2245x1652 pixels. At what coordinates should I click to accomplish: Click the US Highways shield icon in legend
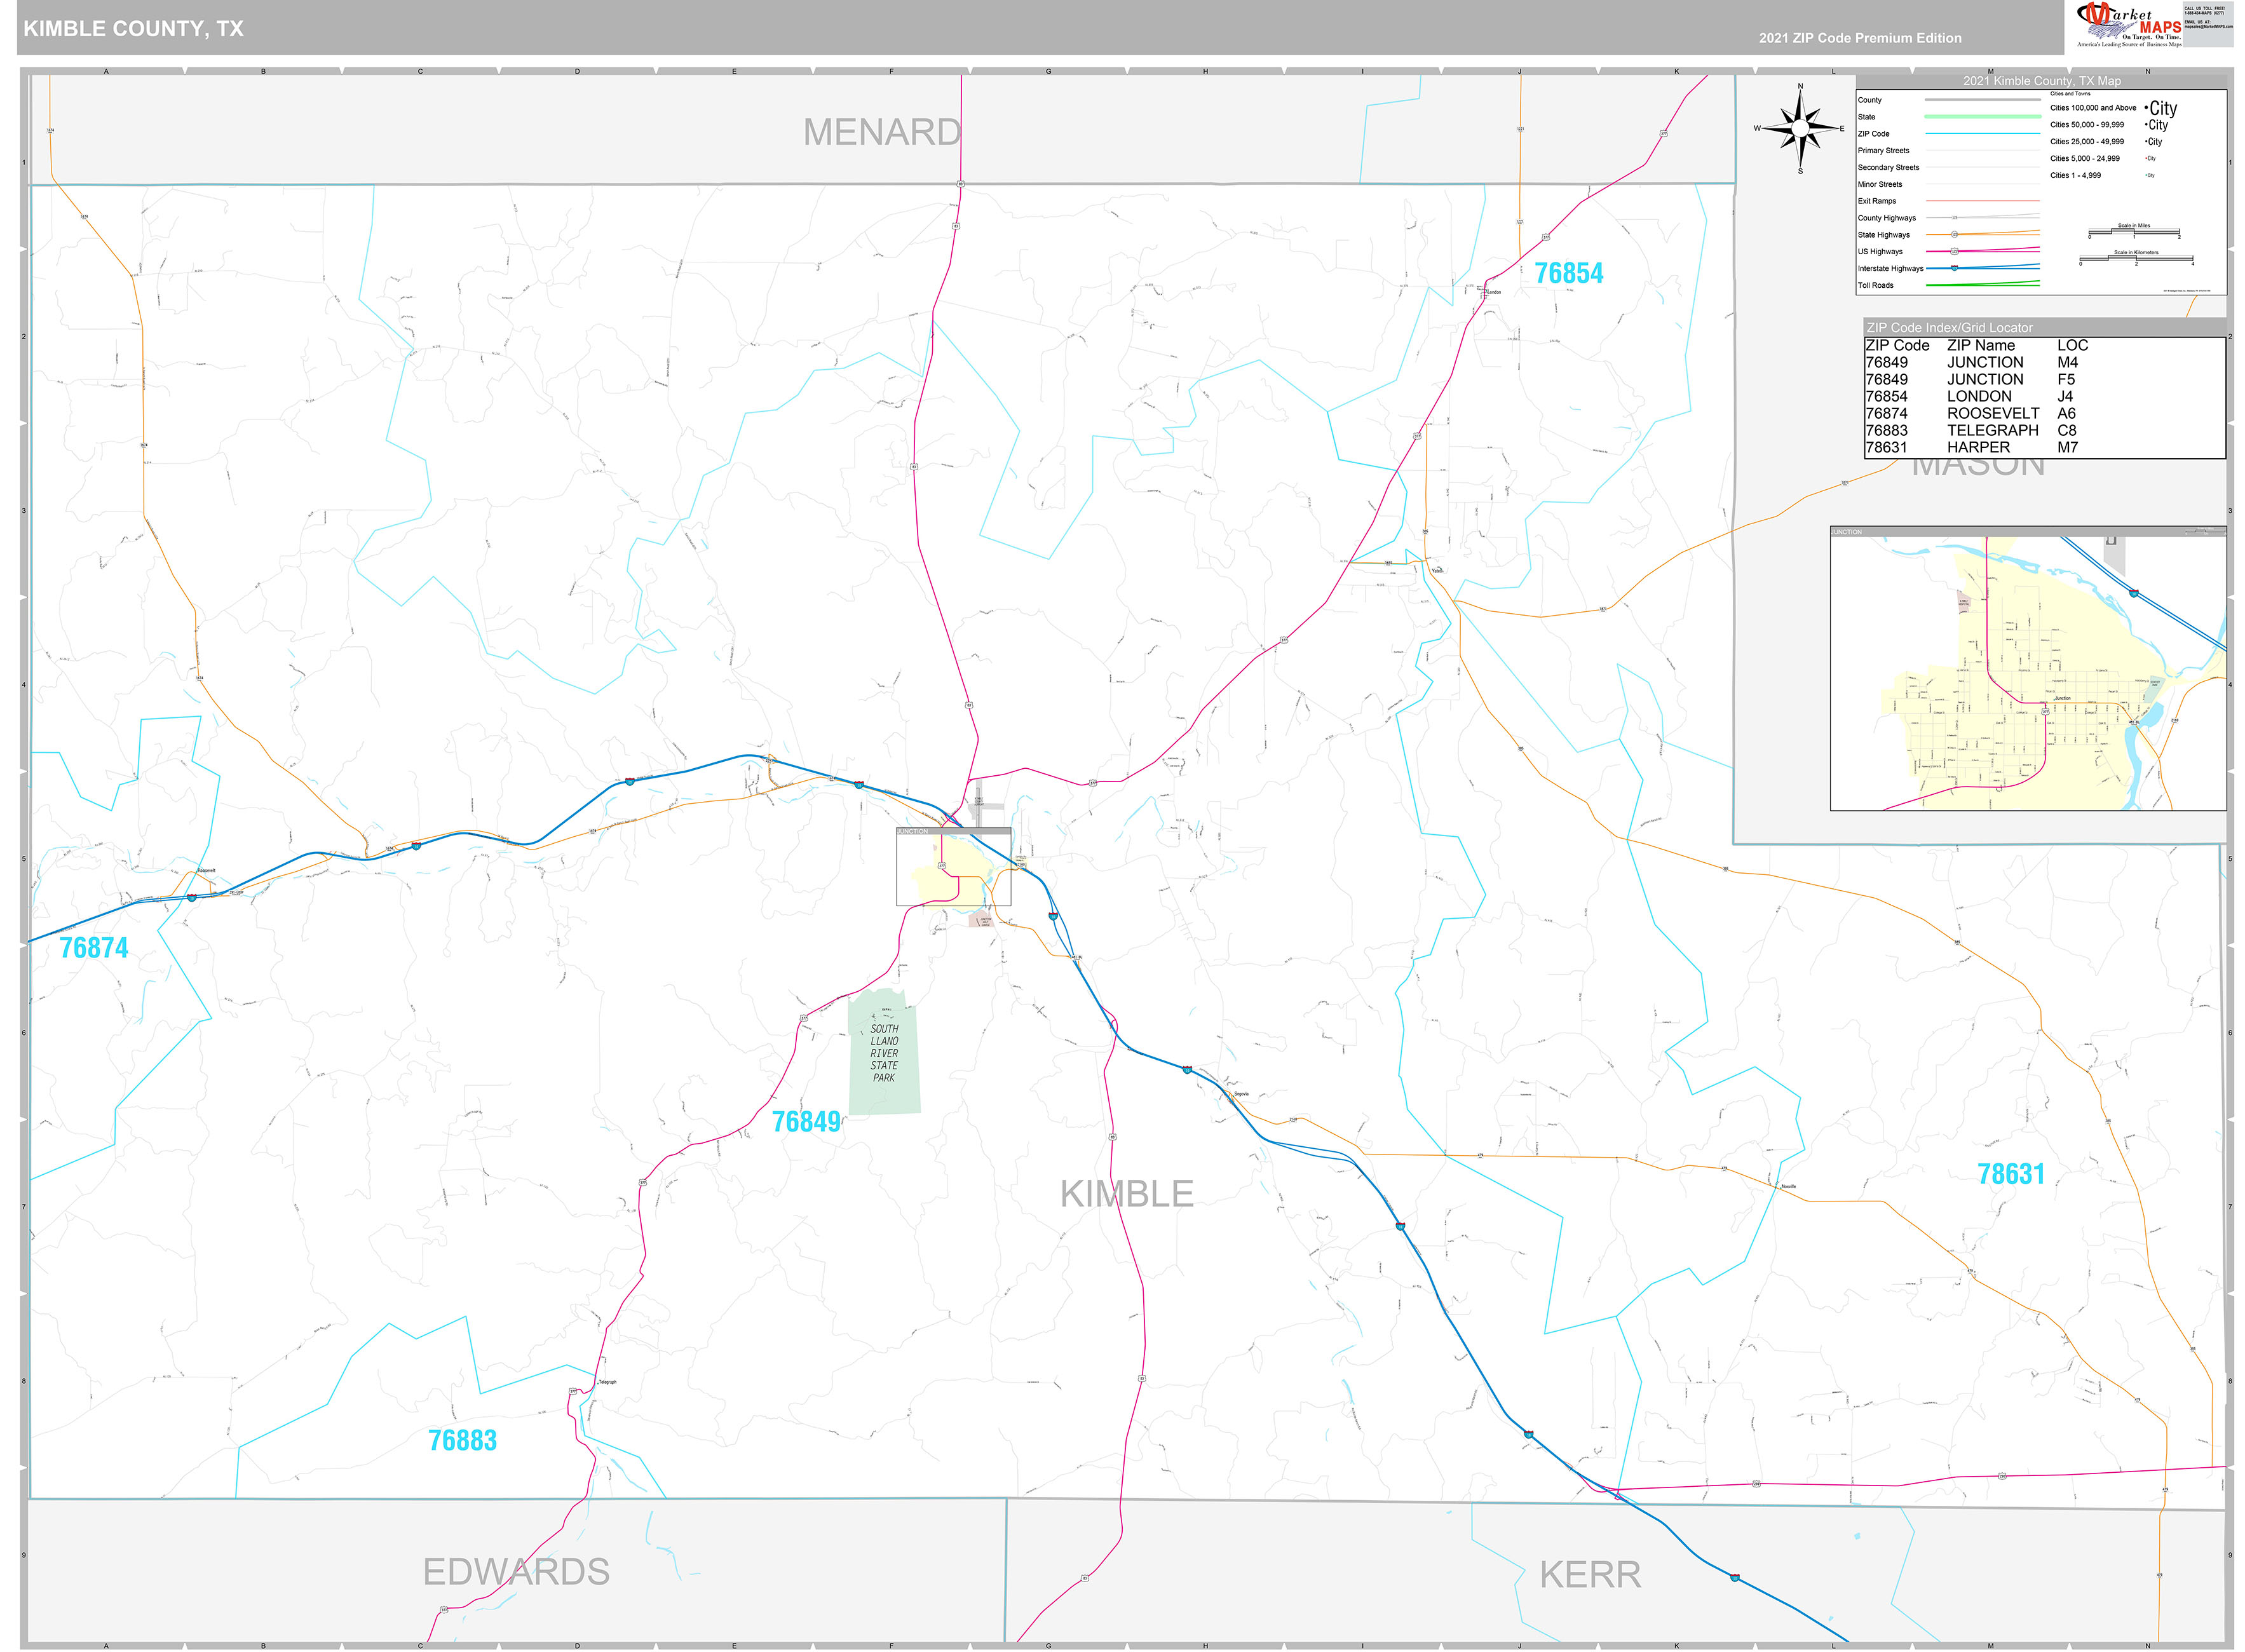coord(1955,251)
